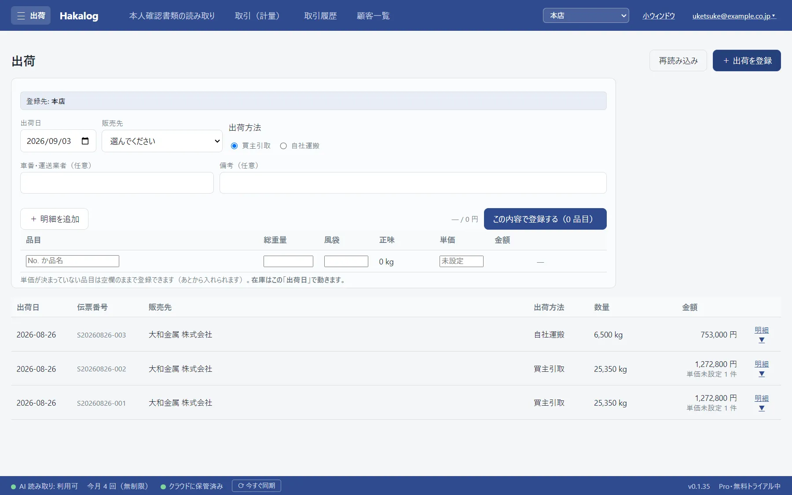This screenshot has height=495, width=792.
Task: Expand 明細 arrow for slip S20260826-001
Action: click(x=762, y=408)
